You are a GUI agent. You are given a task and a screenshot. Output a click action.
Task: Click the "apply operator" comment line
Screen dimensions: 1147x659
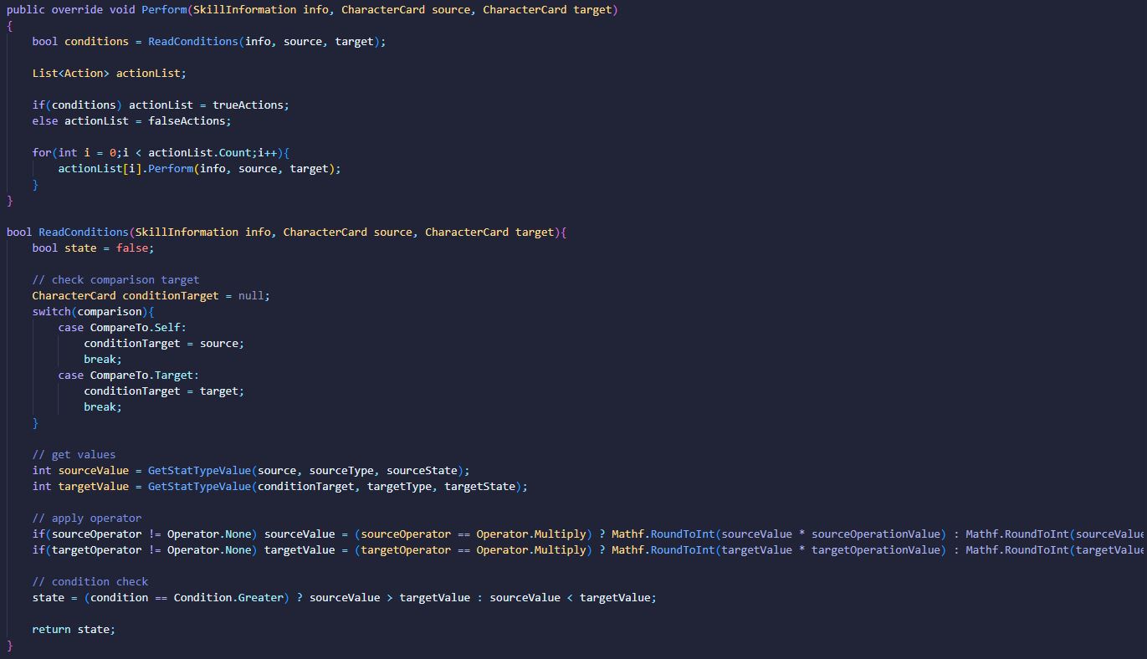pyautogui.click(x=86, y=519)
